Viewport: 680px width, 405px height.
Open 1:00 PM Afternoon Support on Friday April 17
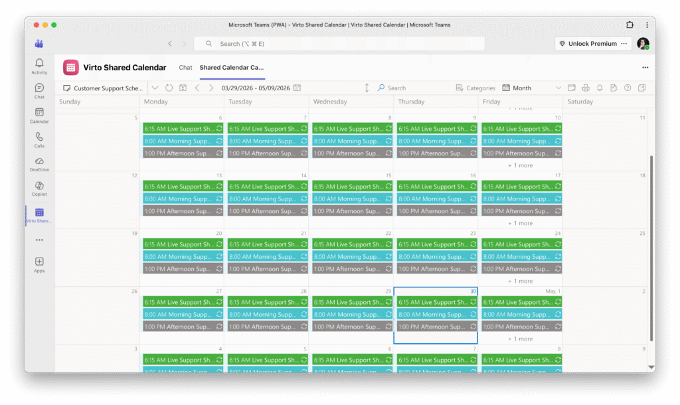click(x=522, y=210)
